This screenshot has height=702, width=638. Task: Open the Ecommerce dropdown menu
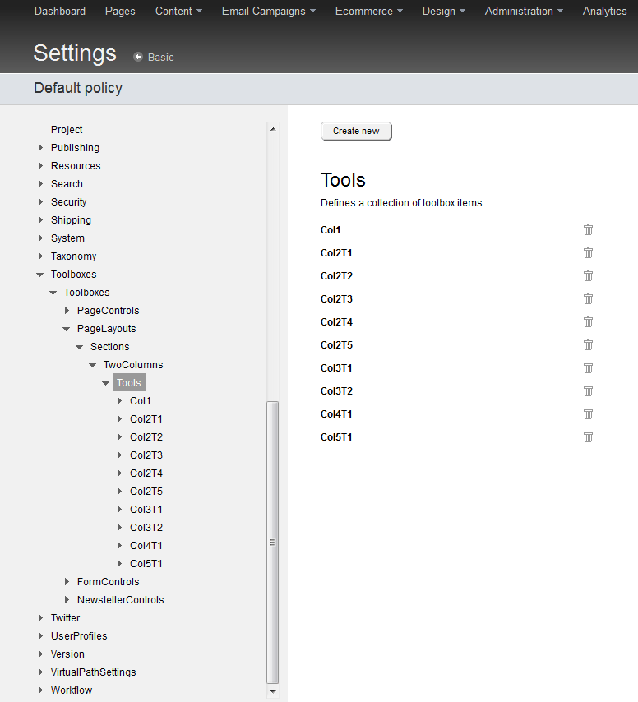368,12
